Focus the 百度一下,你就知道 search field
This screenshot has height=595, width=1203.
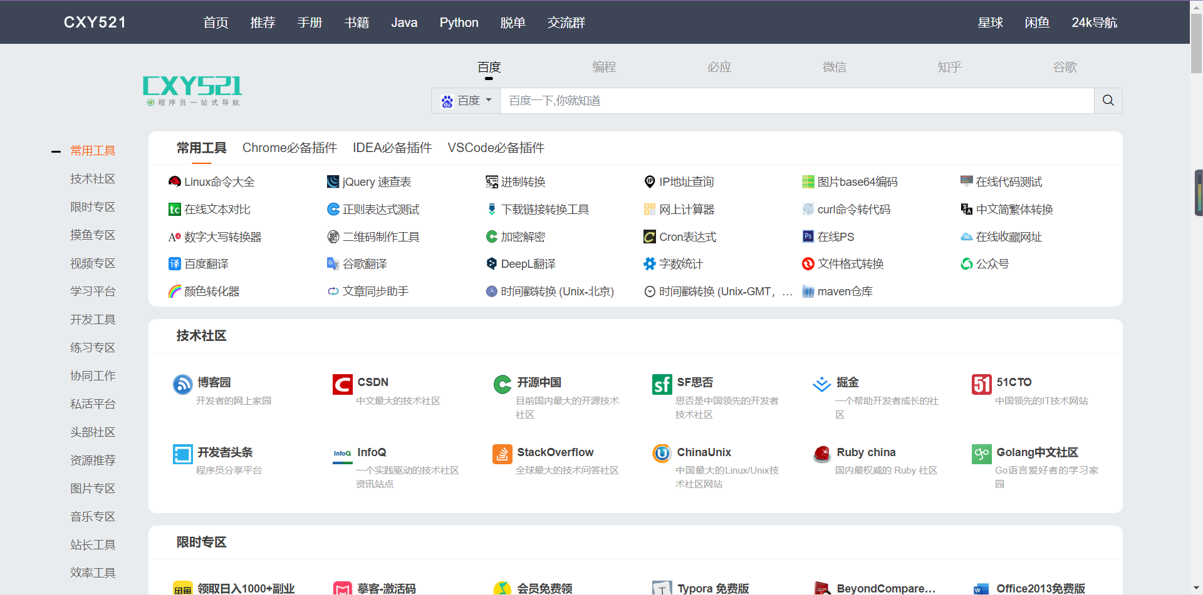coord(797,101)
